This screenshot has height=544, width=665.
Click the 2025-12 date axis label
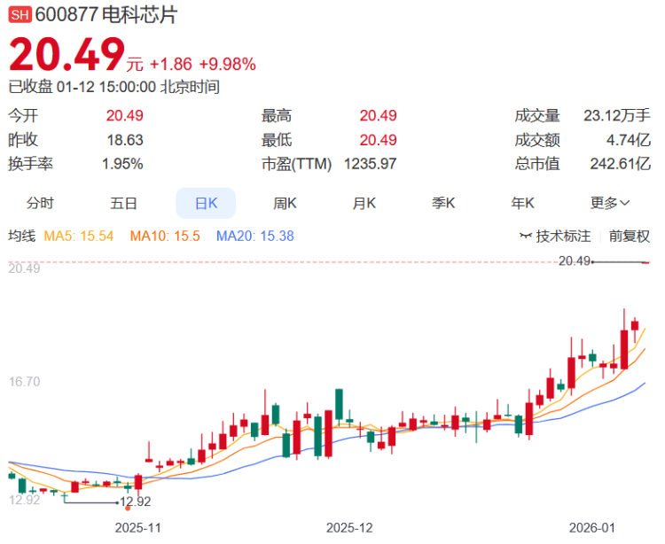coord(349,528)
